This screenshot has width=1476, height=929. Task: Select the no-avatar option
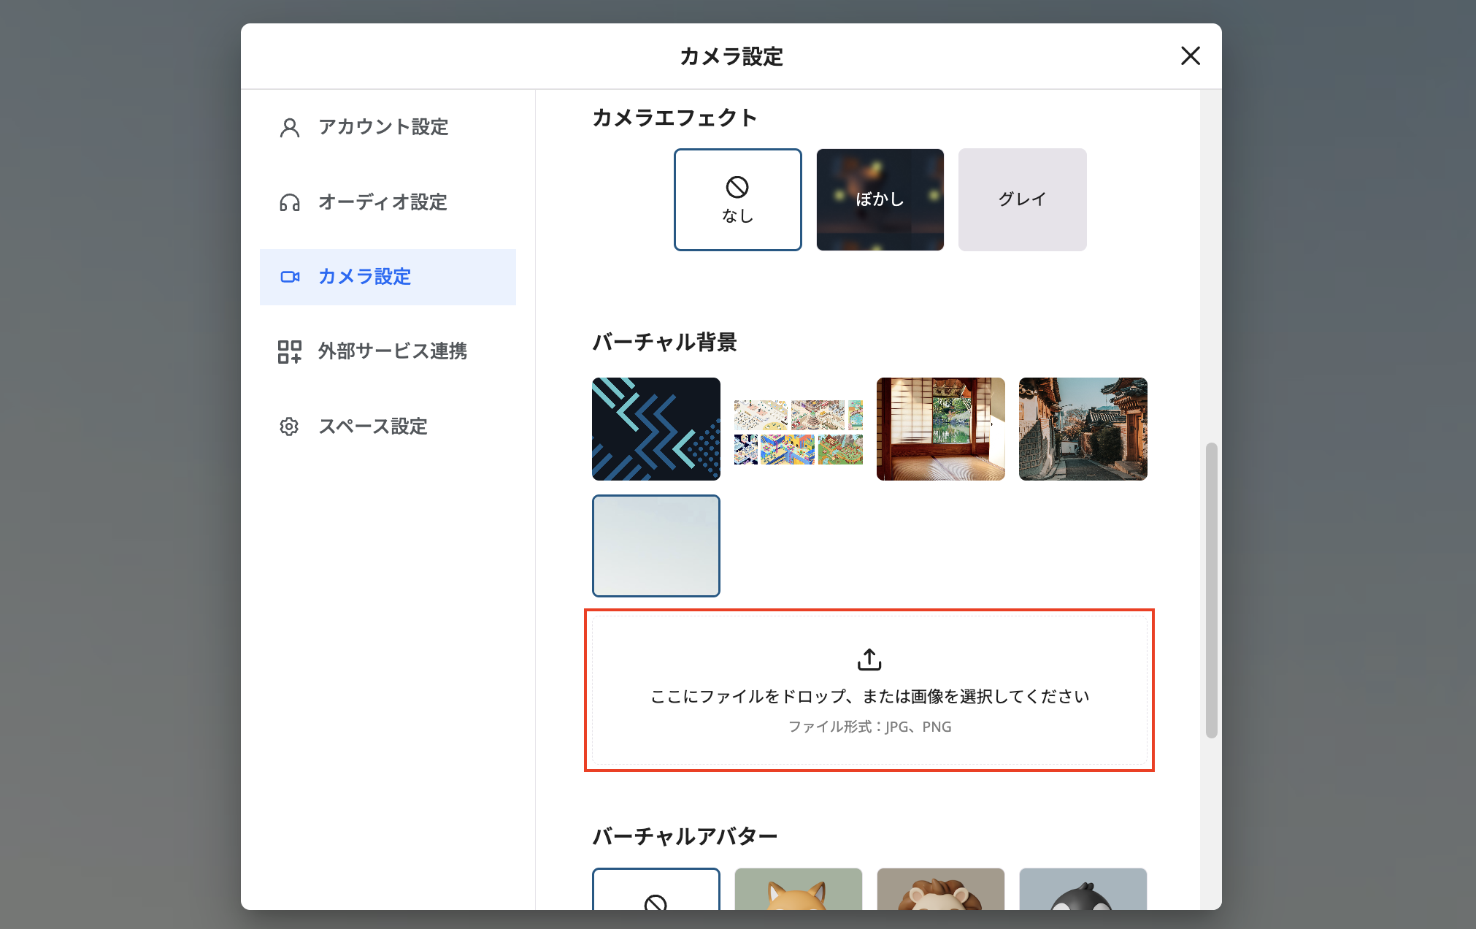pos(656,889)
